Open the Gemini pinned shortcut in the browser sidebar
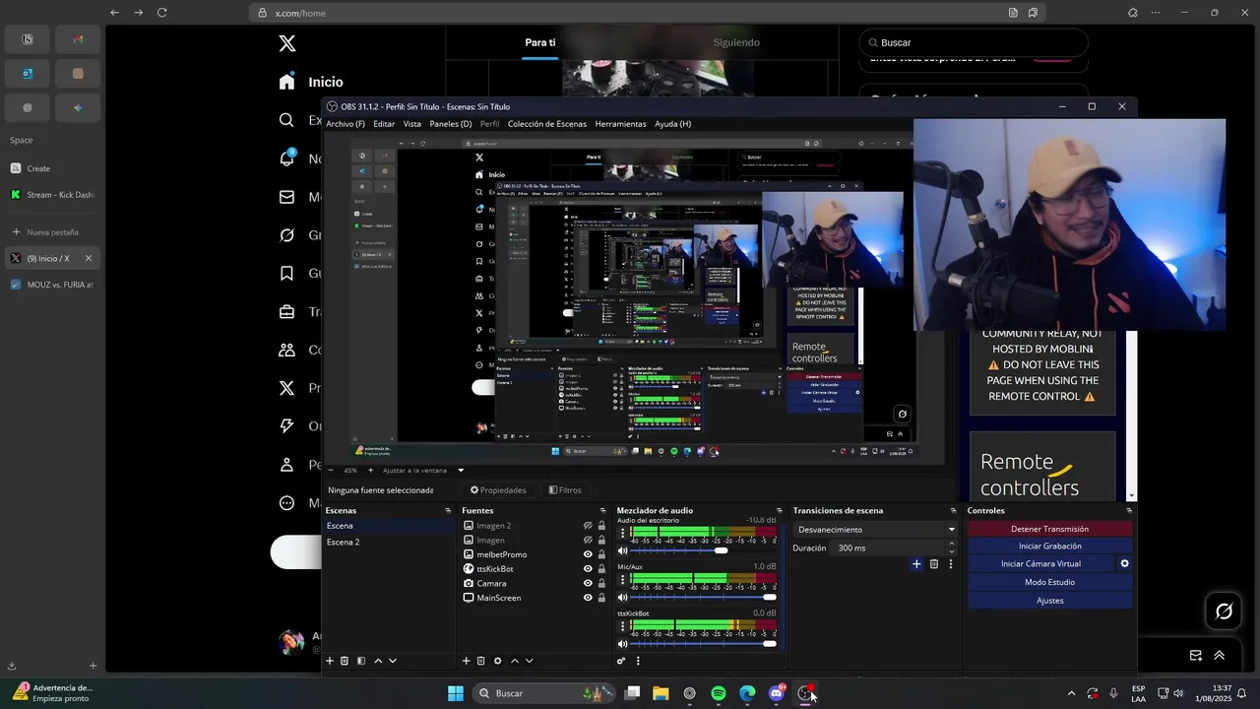Screen dimensions: 1260x709 pos(78,107)
